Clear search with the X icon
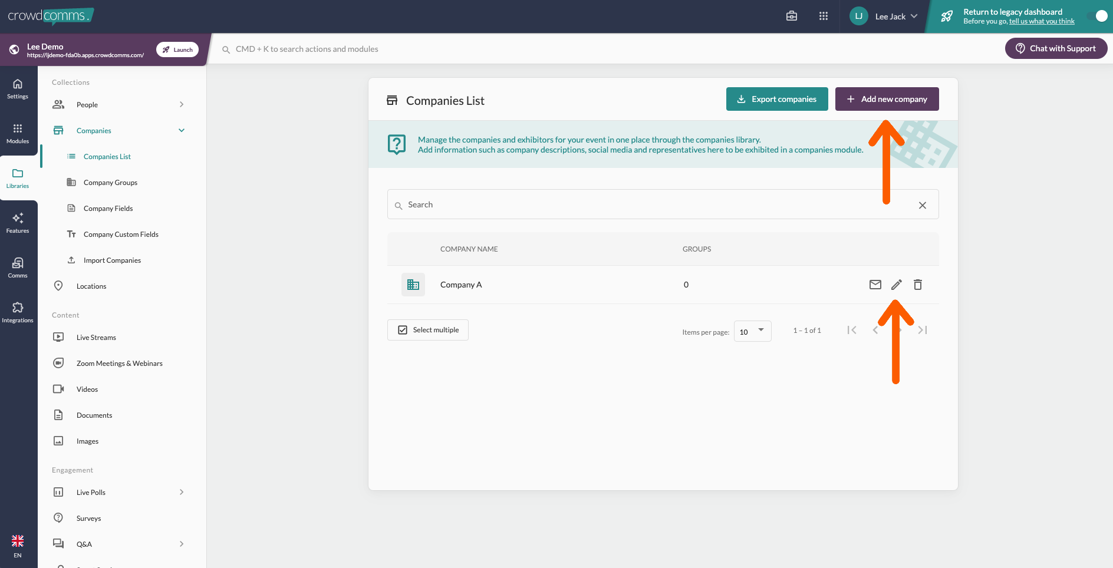The image size is (1113, 568). click(922, 205)
